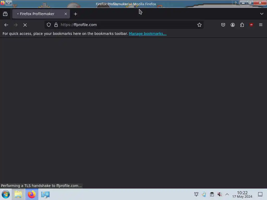Viewport: 267px width, 200px height.
Task: Show the desktop via corner button
Action: (260, 194)
